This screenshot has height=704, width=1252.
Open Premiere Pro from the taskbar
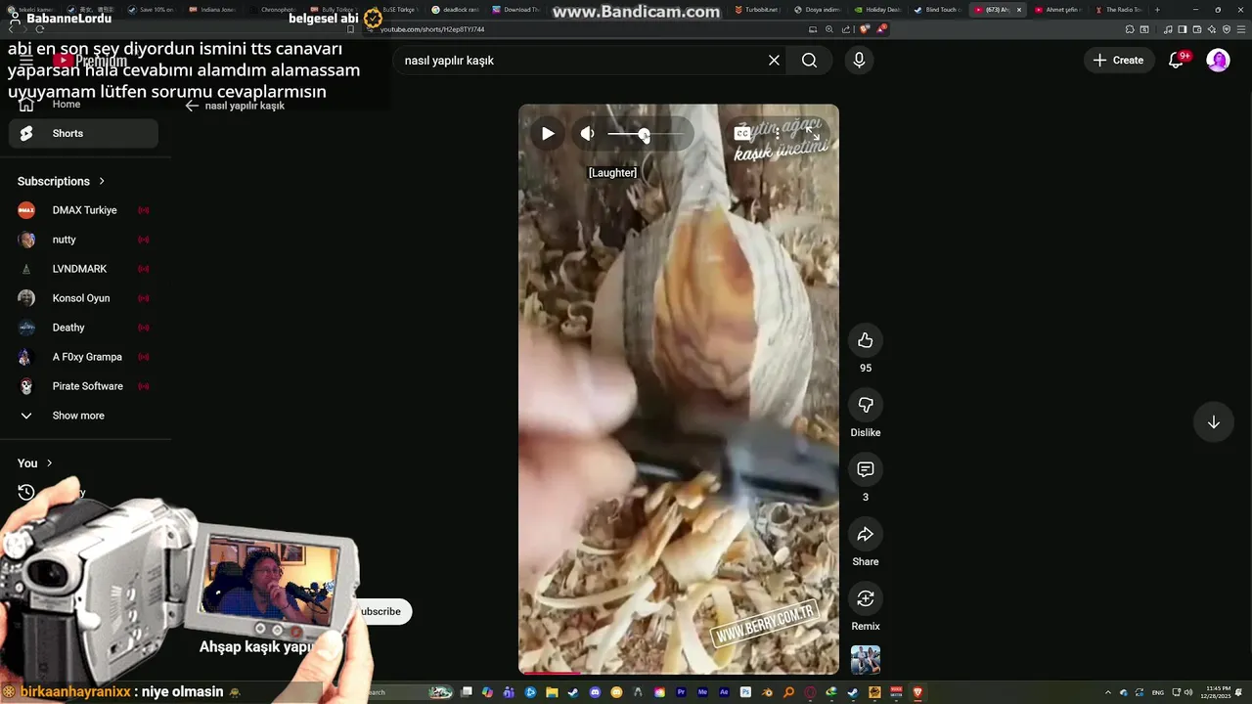682,692
